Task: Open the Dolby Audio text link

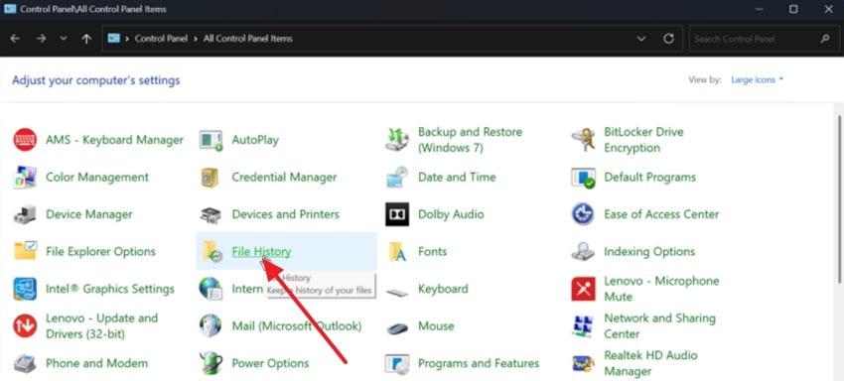Action: [x=451, y=214]
